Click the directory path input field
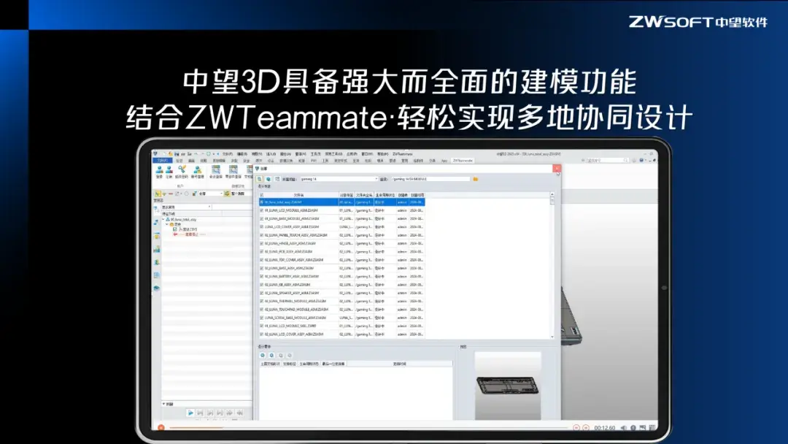Viewport: 788px width, 444px height. [x=430, y=179]
